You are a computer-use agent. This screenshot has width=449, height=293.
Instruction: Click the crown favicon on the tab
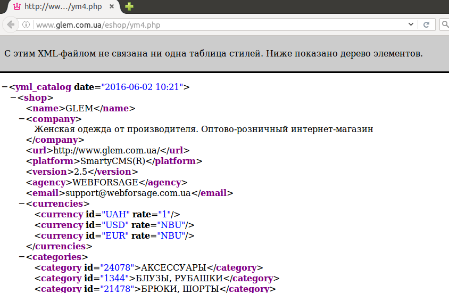17,6
